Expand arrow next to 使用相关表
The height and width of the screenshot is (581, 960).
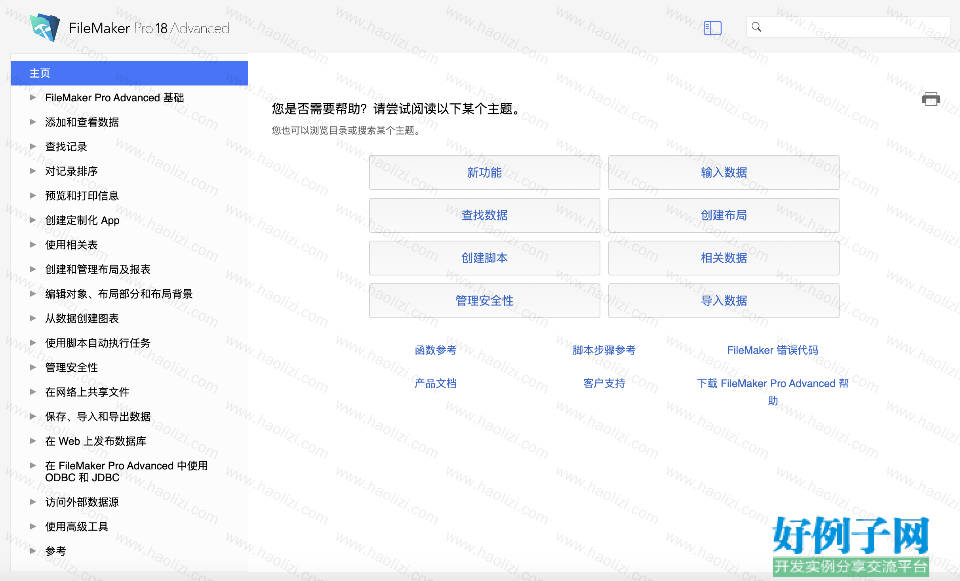click(33, 245)
